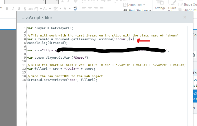
Task: Click the 'Send the new smartURL' comment
Action: [65, 76]
